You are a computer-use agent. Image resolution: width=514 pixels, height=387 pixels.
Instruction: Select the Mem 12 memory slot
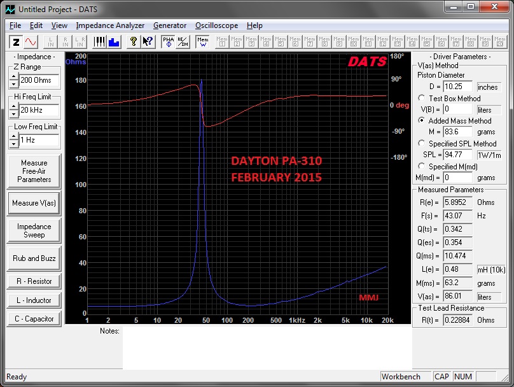coord(383,41)
